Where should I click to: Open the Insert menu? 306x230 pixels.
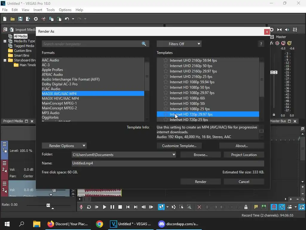pyautogui.click(x=38, y=10)
